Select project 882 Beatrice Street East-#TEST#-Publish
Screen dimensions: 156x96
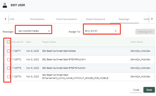(x=64, y=68)
